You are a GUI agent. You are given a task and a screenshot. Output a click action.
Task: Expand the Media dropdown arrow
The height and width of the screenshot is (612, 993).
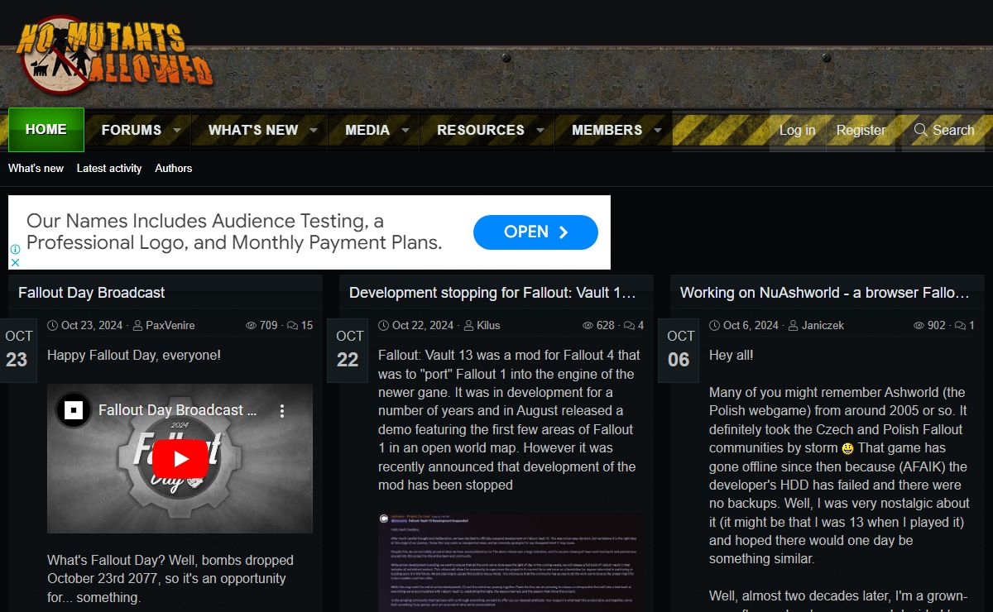(405, 131)
